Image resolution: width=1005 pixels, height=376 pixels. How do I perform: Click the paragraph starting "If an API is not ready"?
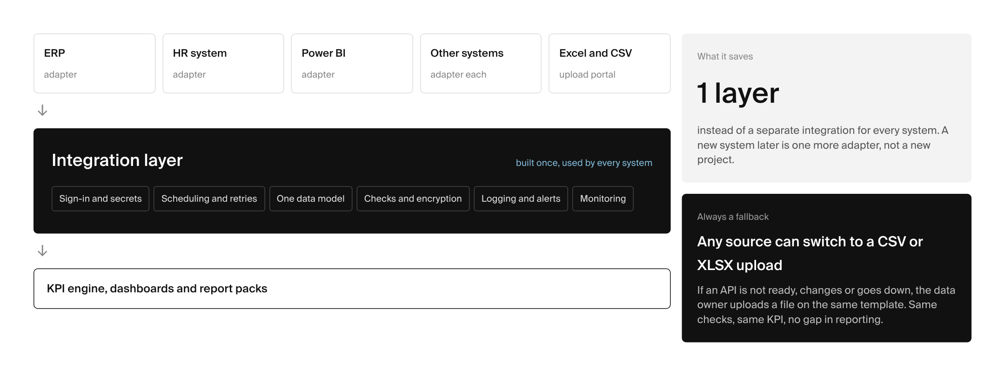[826, 305]
